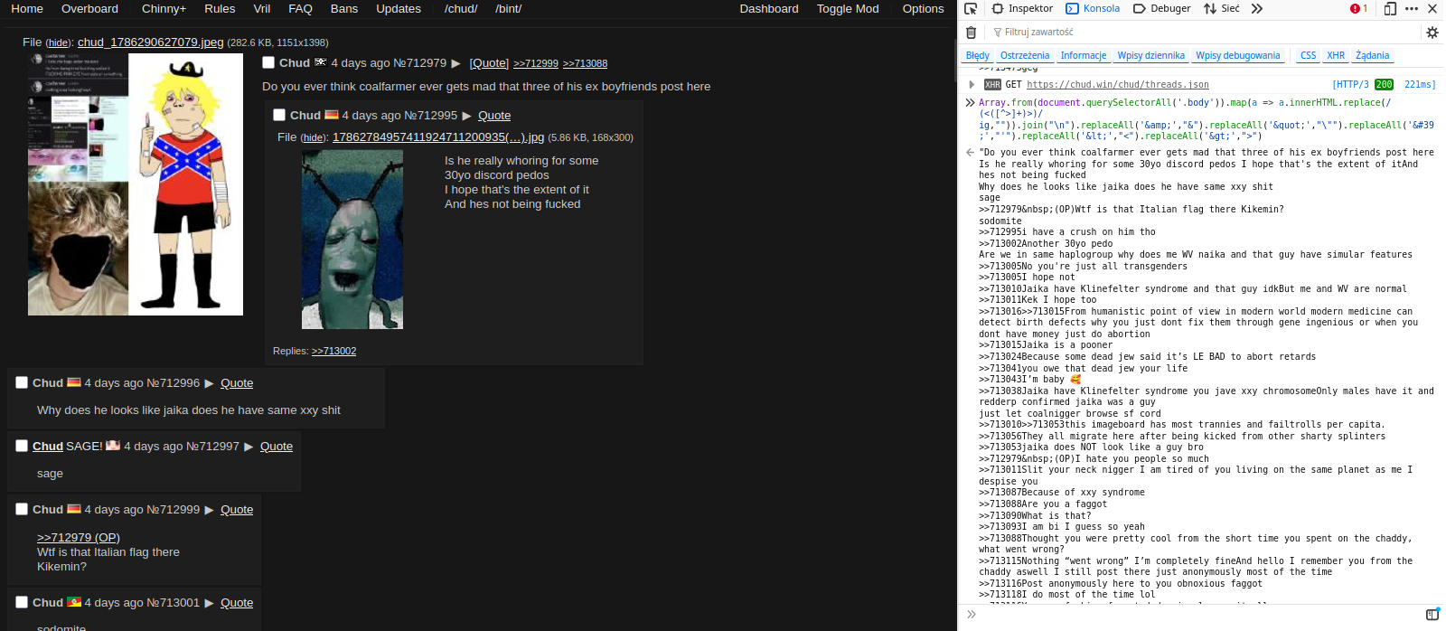Image resolution: width=1446 pixels, height=631 pixels.
Task: Open post menu arrow for post 712979
Action: tap(456, 63)
